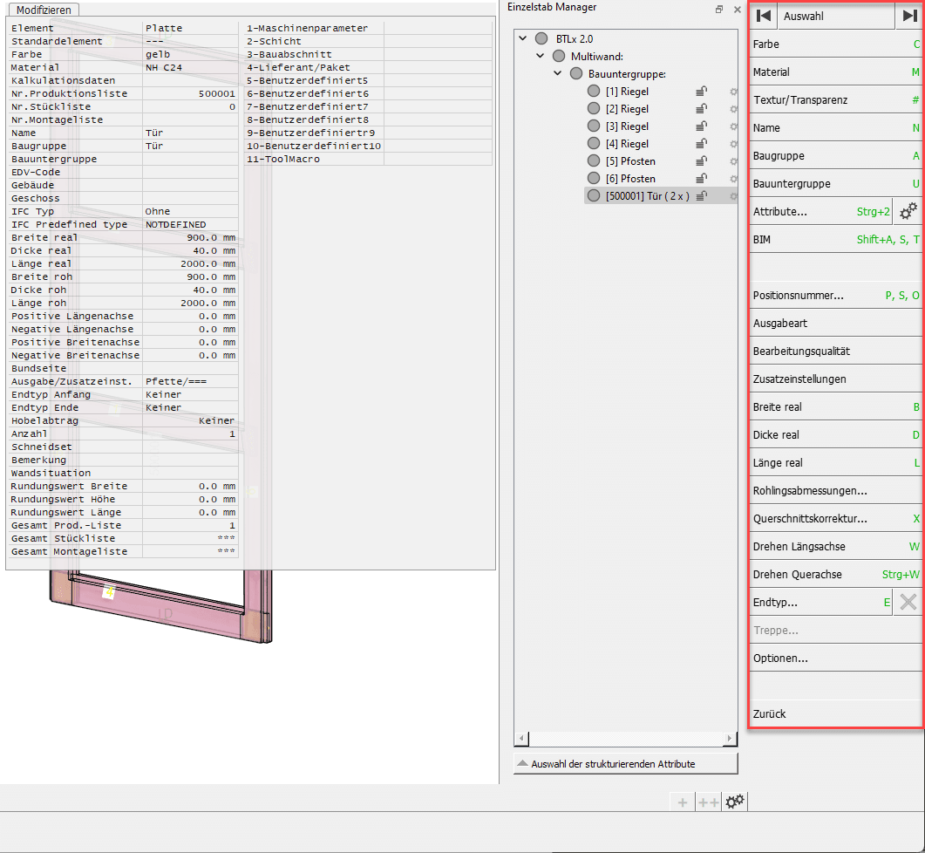925x853 pixels.
Task: Toggle circle marker for [2] Riegel
Action: (x=594, y=109)
